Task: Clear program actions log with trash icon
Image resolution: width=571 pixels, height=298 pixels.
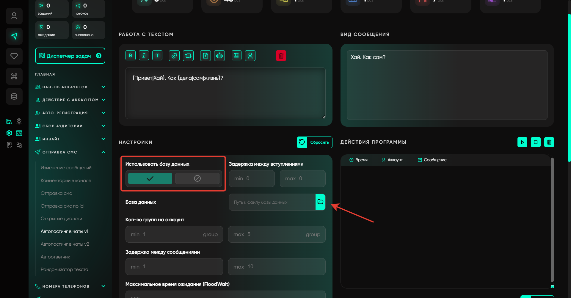Action: click(x=549, y=142)
